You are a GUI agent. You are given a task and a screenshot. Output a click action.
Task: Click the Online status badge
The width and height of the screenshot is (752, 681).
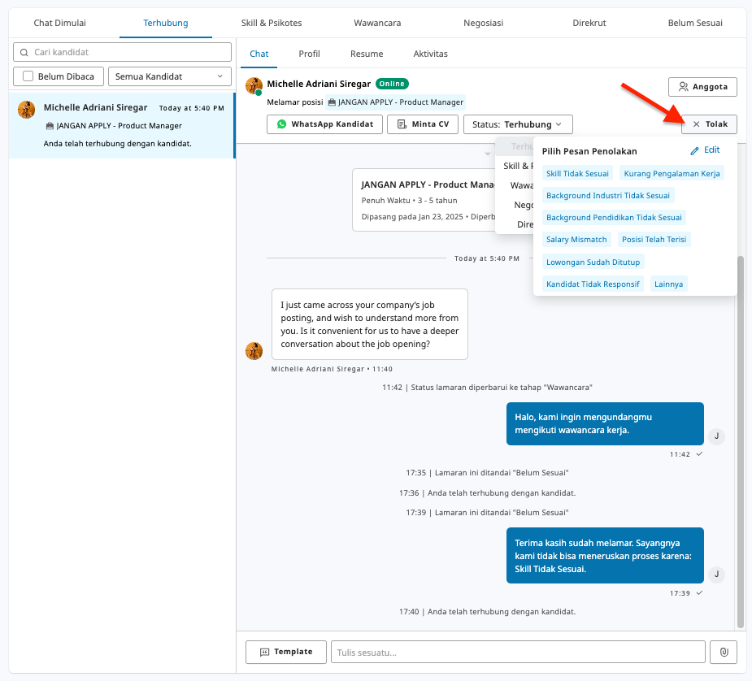click(392, 84)
